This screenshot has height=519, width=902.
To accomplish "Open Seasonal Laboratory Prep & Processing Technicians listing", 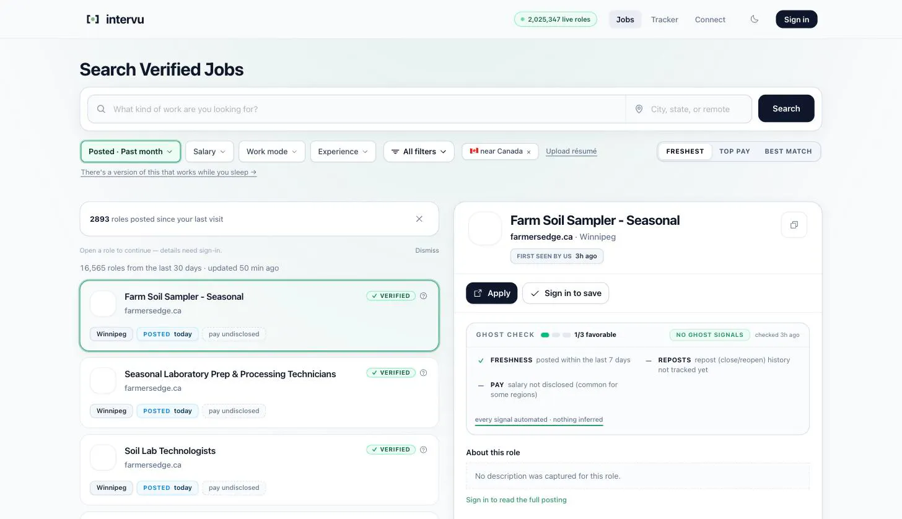I will click(260, 393).
